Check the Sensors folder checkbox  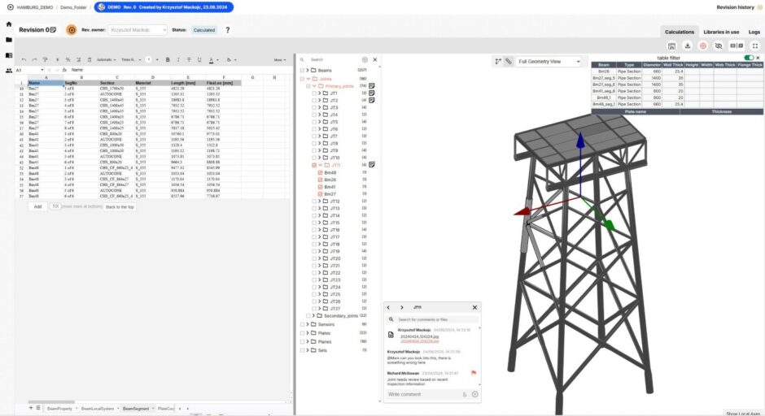coord(302,323)
